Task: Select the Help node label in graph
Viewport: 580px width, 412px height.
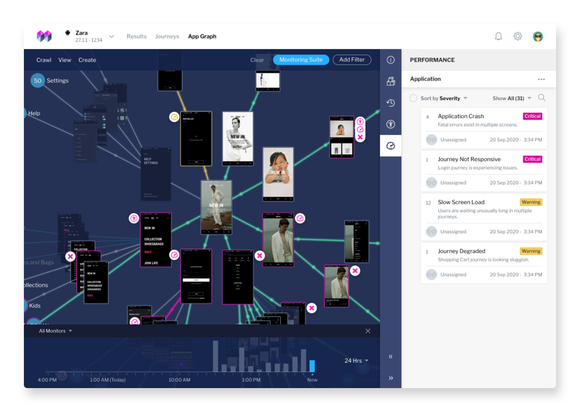Action: point(34,113)
